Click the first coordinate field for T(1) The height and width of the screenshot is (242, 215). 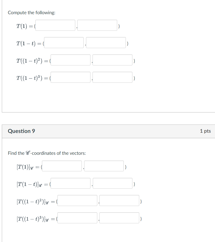(x=55, y=25)
